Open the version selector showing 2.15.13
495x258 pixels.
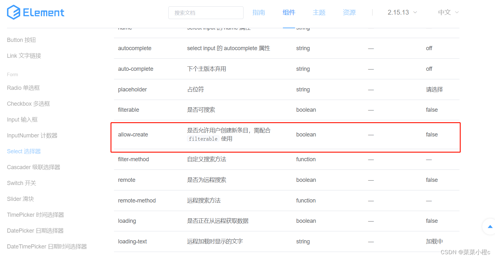(399, 12)
